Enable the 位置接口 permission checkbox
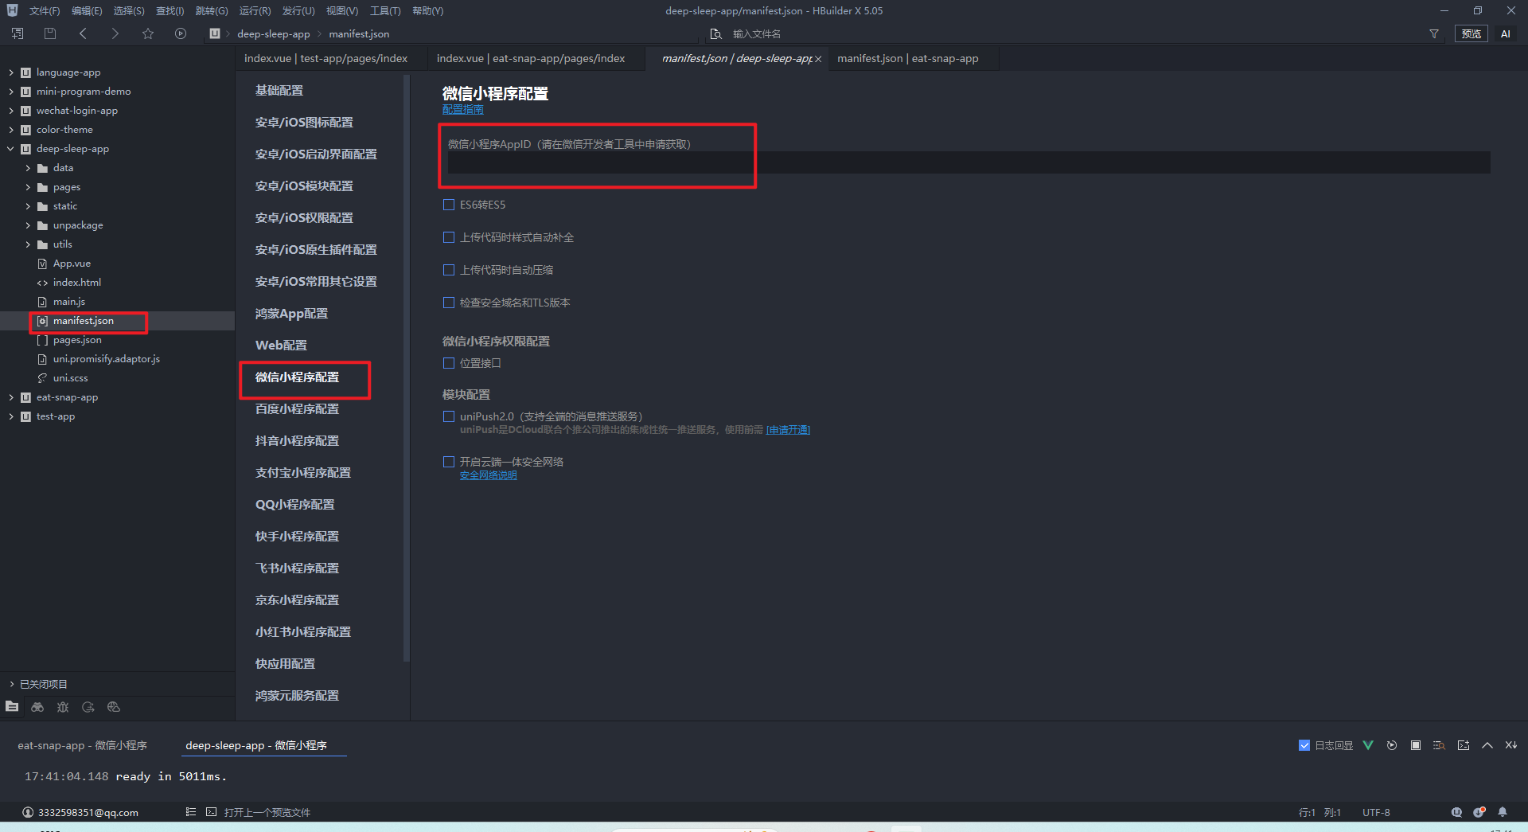Screen dimensions: 1528x832 click(x=449, y=363)
